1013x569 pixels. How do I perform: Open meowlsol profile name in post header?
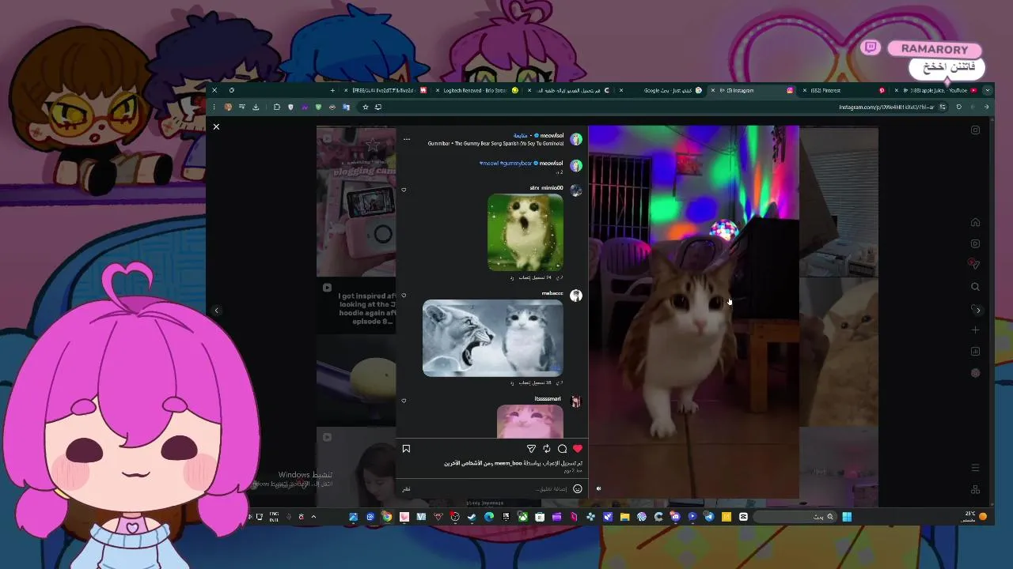coord(550,136)
